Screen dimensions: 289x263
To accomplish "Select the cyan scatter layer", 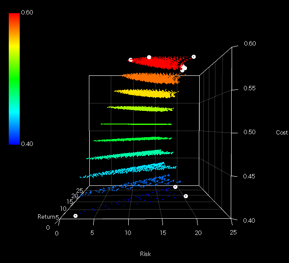I will coord(129,170).
